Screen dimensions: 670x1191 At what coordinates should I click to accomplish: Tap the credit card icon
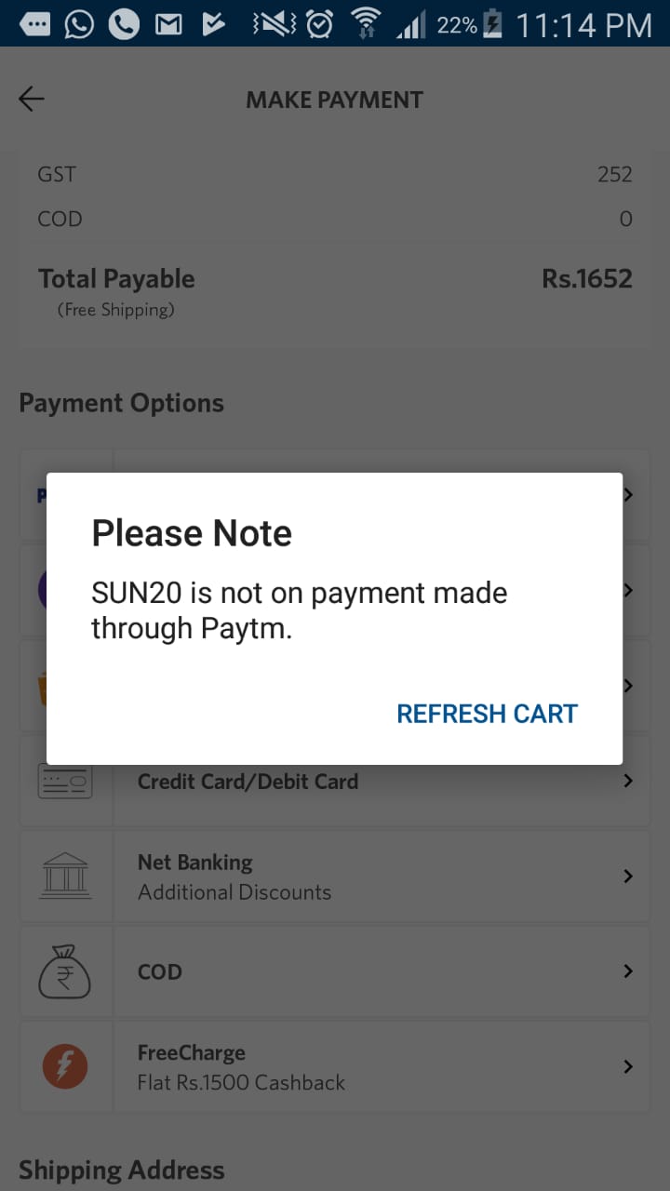65,782
